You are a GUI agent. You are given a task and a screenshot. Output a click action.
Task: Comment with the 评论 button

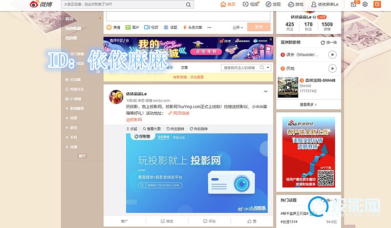[x=210, y=221]
